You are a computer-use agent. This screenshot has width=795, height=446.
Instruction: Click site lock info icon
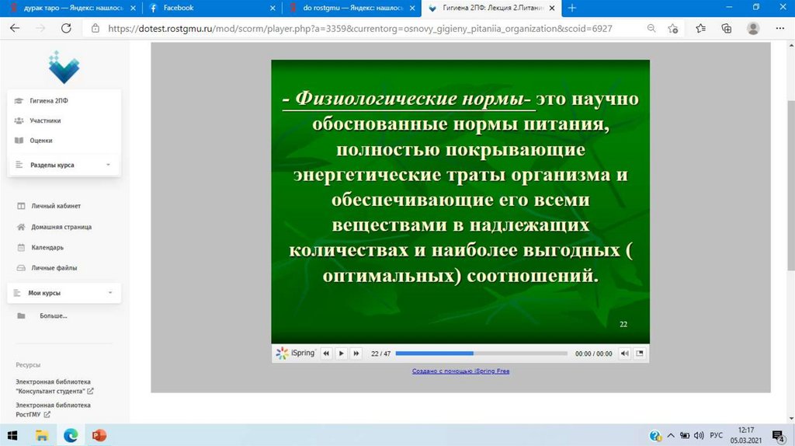coord(95,29)
